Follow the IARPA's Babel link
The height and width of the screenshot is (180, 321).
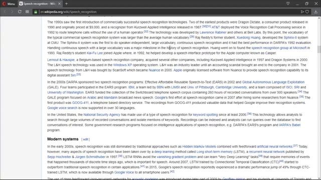pos(290,125)
